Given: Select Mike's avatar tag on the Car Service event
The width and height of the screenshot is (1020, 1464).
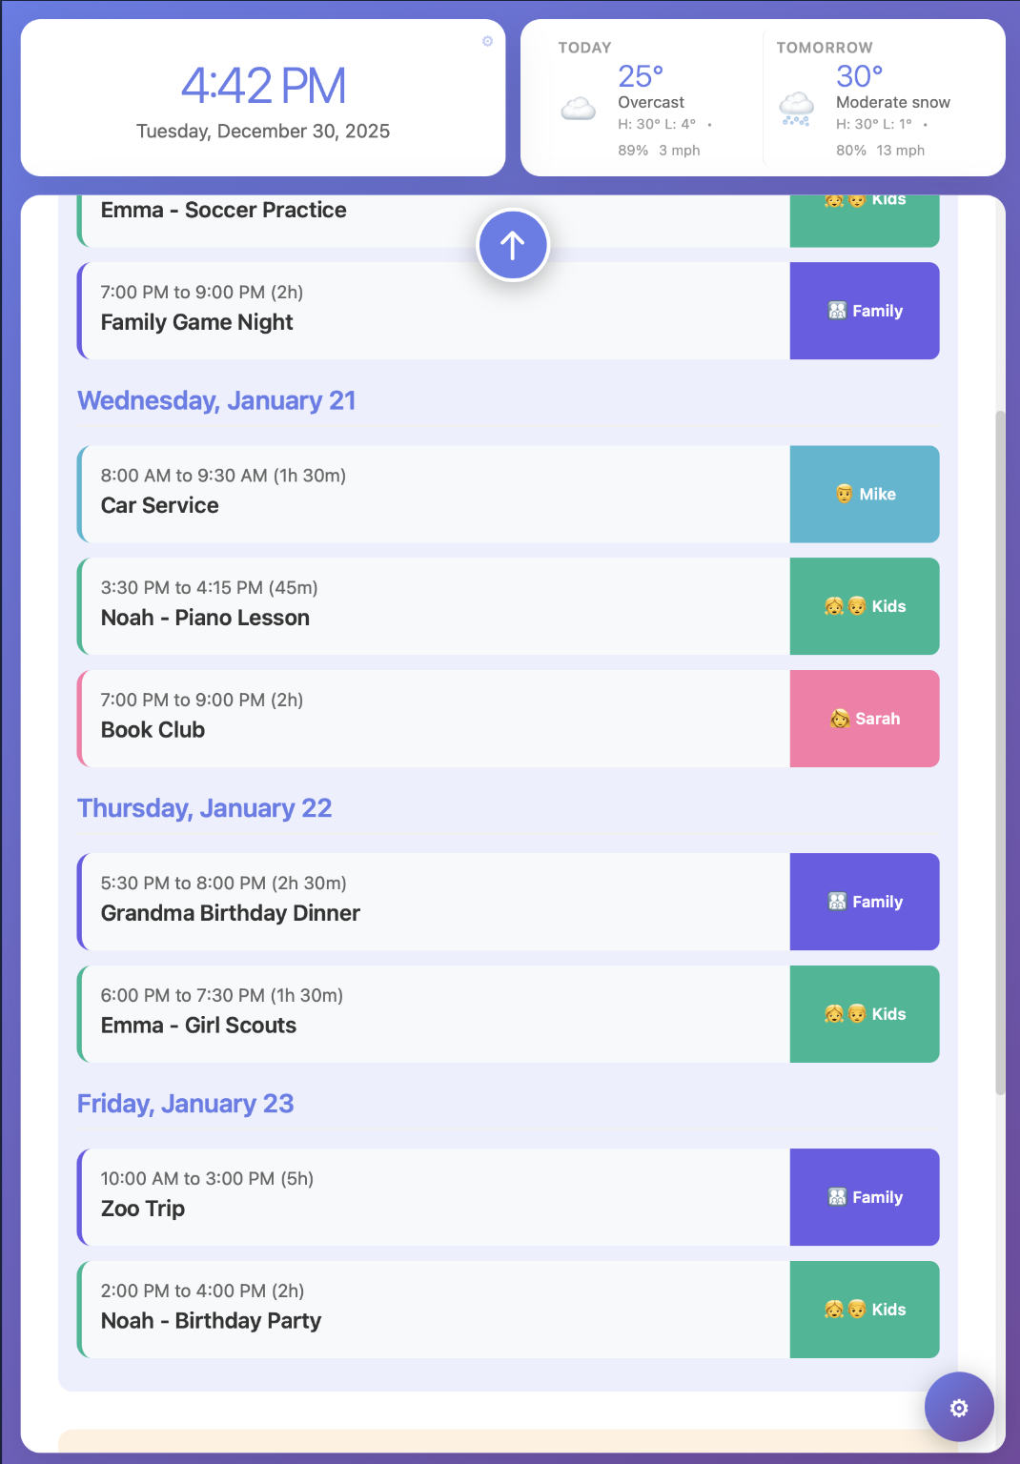Looking at the screenshot, I should click(864, 494).
